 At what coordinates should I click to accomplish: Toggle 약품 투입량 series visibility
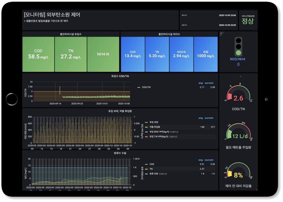pyautogui.click(x=155, y=127)
